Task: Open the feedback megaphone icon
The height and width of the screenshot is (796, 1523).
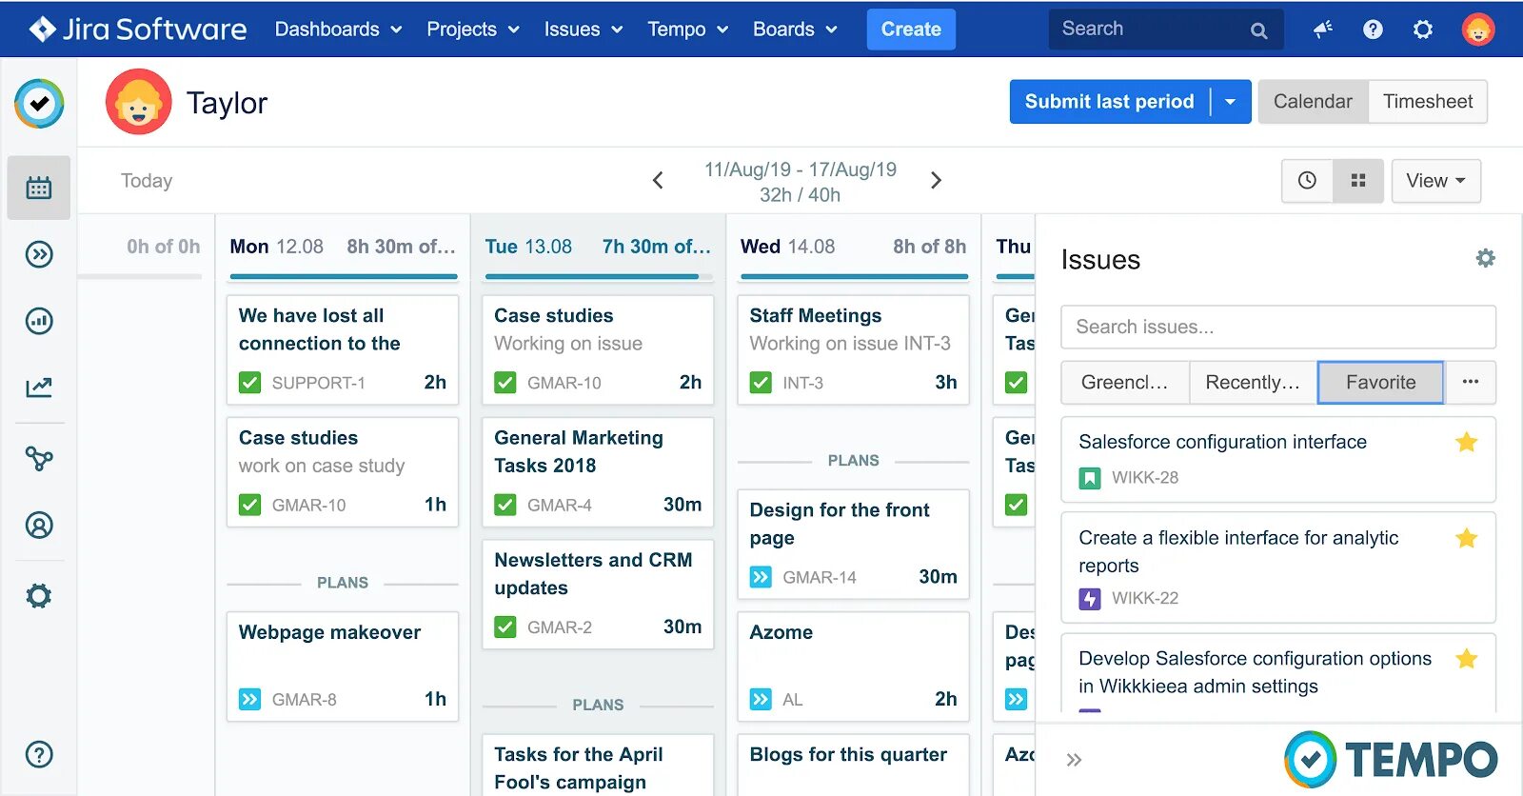Action: [x=1323, y=30]
